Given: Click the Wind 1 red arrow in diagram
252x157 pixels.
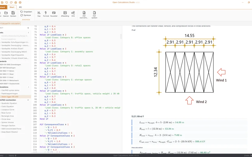Looking at the screenshot, I should click(x=222, y=72).
